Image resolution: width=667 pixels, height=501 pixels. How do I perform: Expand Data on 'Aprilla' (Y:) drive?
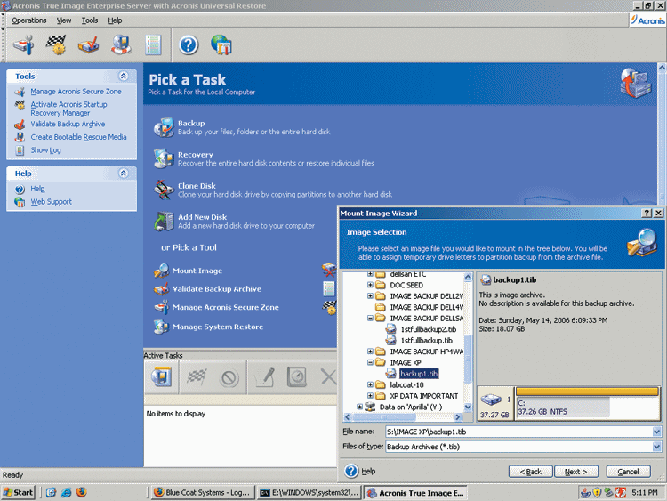click(x=359, y=407)
